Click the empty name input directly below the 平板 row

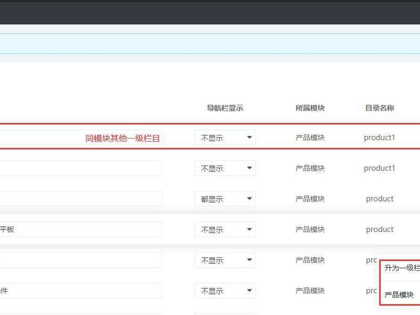(x=81, y=260)
